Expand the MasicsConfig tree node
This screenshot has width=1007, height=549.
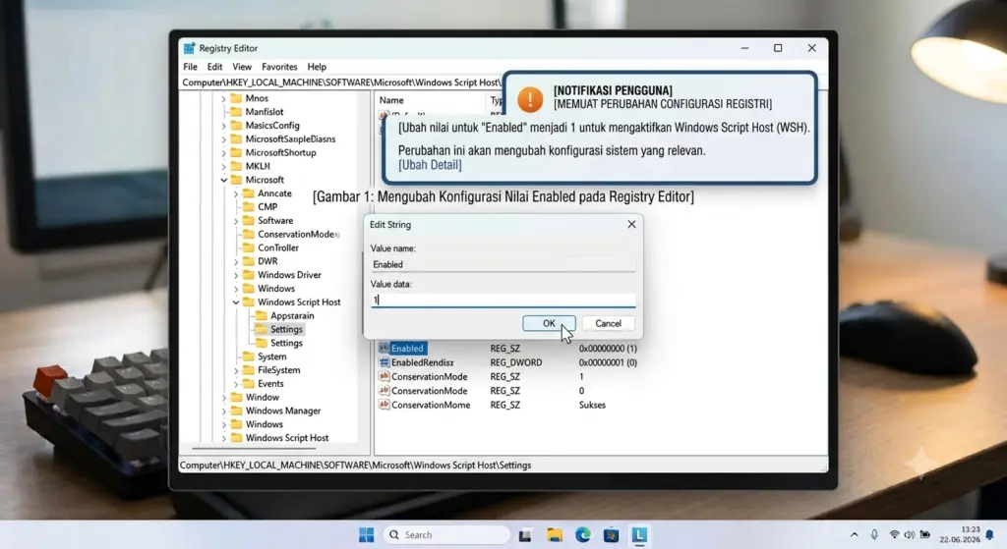(223, 126)
